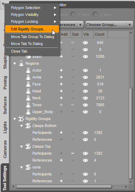
Task: Add selection to Clasps Top References
Action: pos(61,160)
